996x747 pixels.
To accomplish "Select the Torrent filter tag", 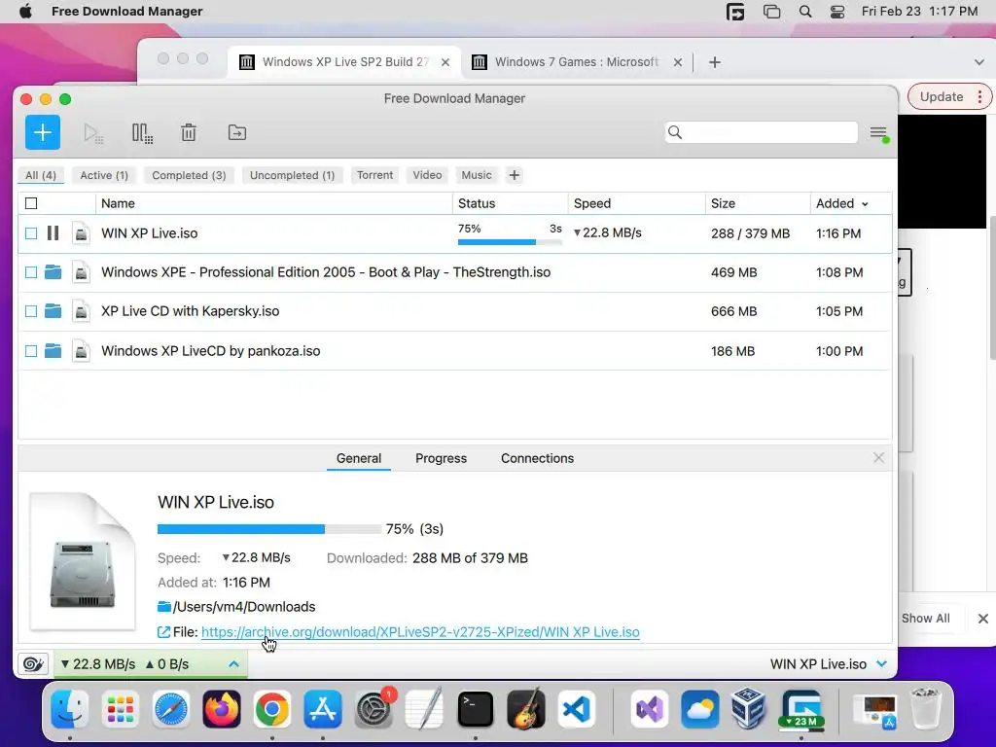I will [374, 175].
